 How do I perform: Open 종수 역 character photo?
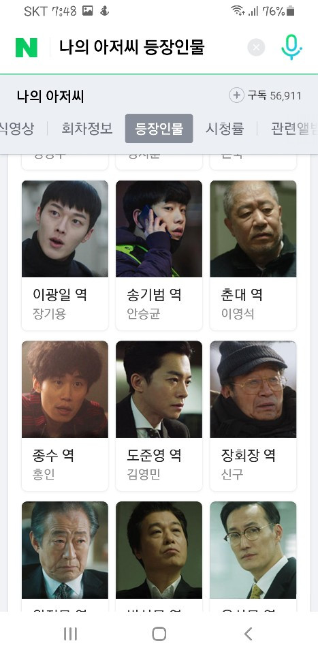tap(65, 389)
